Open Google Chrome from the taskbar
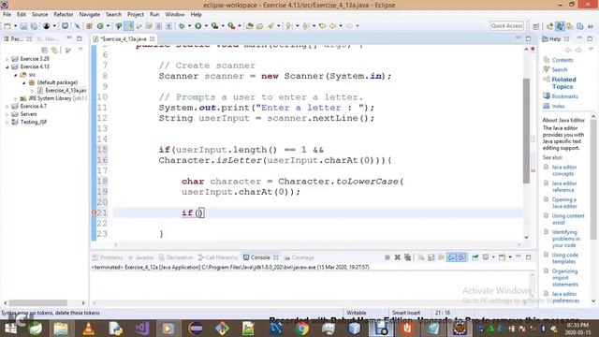 pyautogui.click(x=301, y=329)
